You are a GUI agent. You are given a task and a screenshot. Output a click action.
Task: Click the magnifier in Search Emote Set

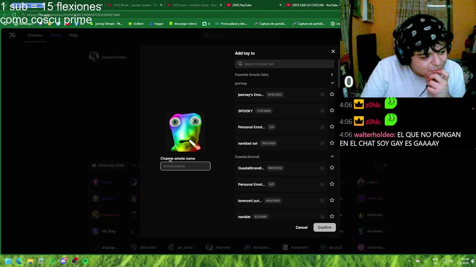(240, 64)
